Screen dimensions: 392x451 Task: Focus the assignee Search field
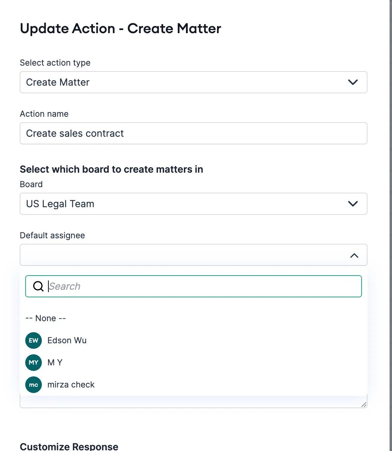pyautogui.click(x=194, y=286)
